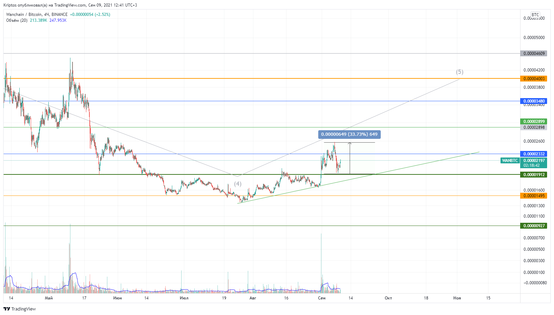Select the dark green 0.00001912 level label

click(x=534, y=175)
